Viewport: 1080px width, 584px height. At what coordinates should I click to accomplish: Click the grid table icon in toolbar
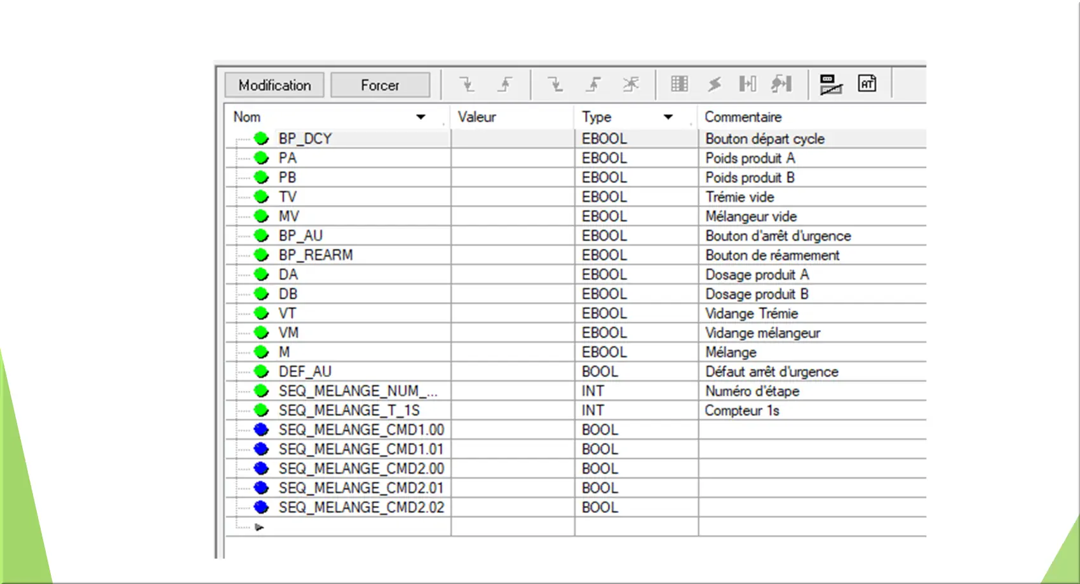coord(679,84)
